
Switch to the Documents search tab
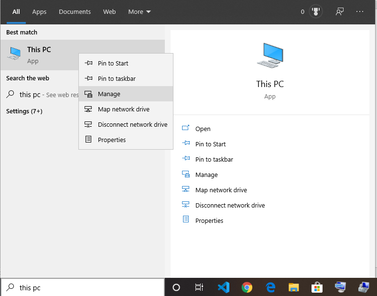[x=75, y=12]
